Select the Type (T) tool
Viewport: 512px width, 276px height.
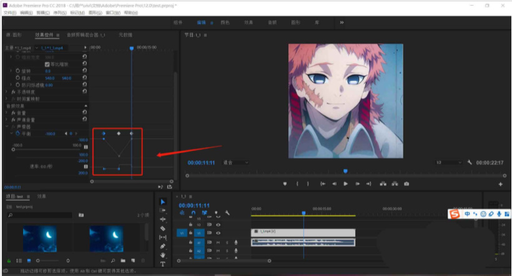click(163, 264)
